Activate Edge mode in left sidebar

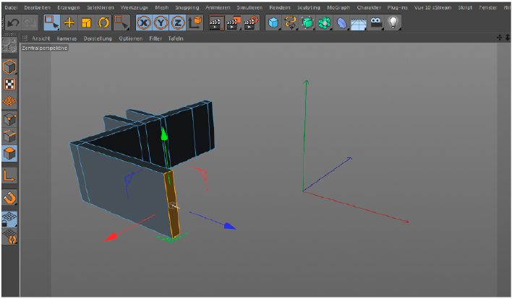tap(10, 136)
